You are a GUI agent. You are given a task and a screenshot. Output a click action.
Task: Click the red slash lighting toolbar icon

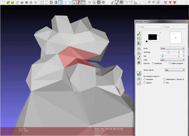pos(79,2)
